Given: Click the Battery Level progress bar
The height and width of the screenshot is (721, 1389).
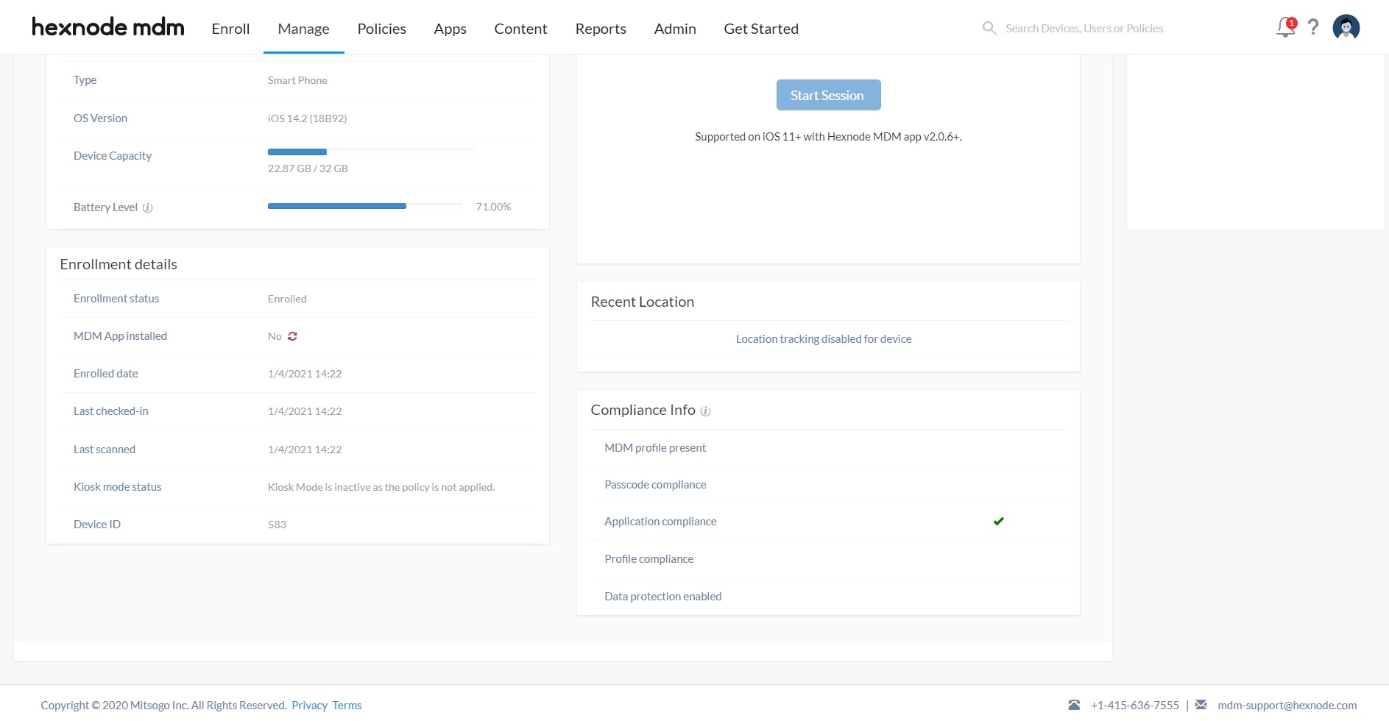Looking at the screenshot, I should [x=364, y=206].
